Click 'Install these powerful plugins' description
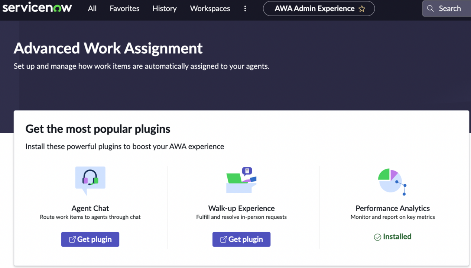 coord(125,146)
